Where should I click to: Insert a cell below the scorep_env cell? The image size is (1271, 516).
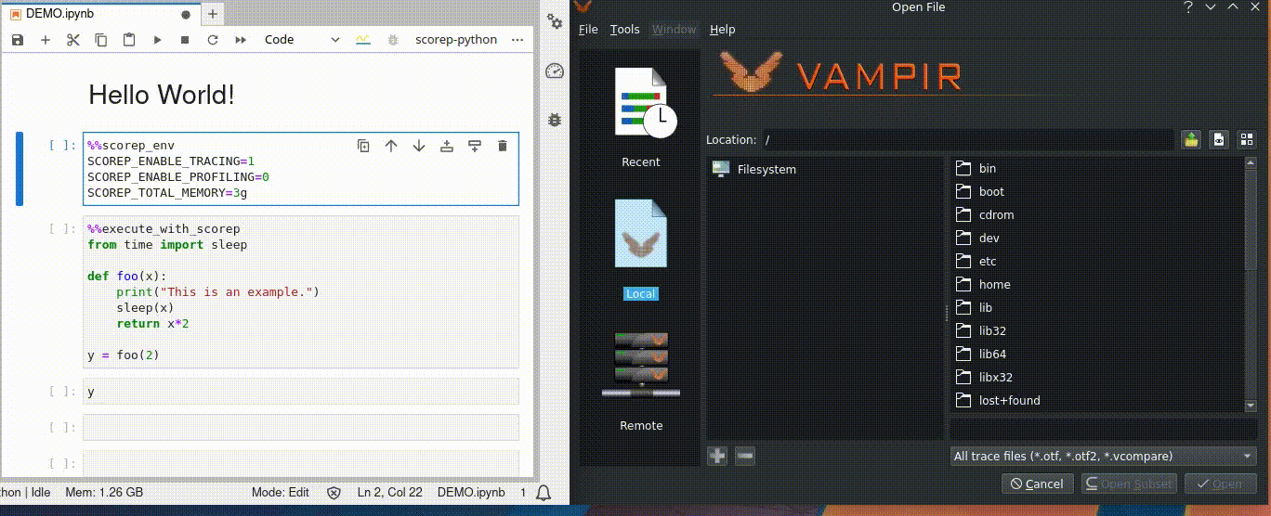(475, 146)
